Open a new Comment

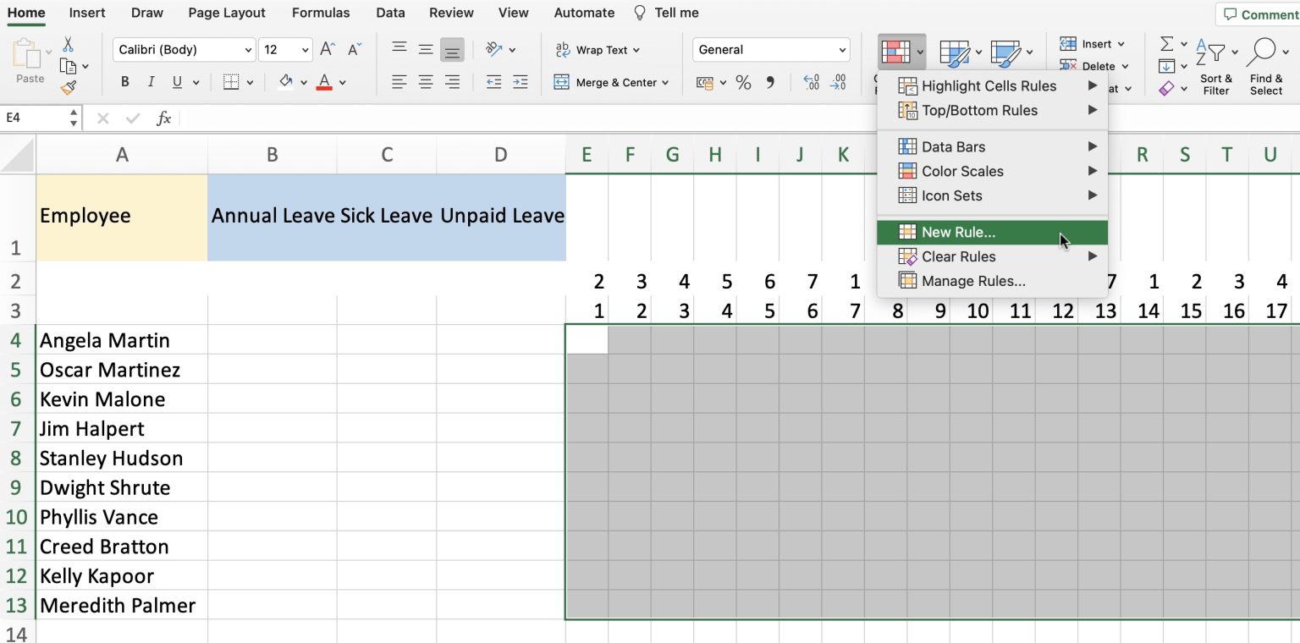(1260, 14)
